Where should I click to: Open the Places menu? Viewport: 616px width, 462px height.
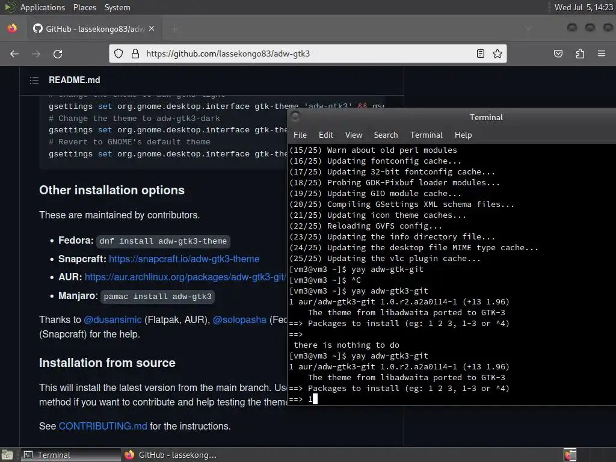click(x=84, y=7)
